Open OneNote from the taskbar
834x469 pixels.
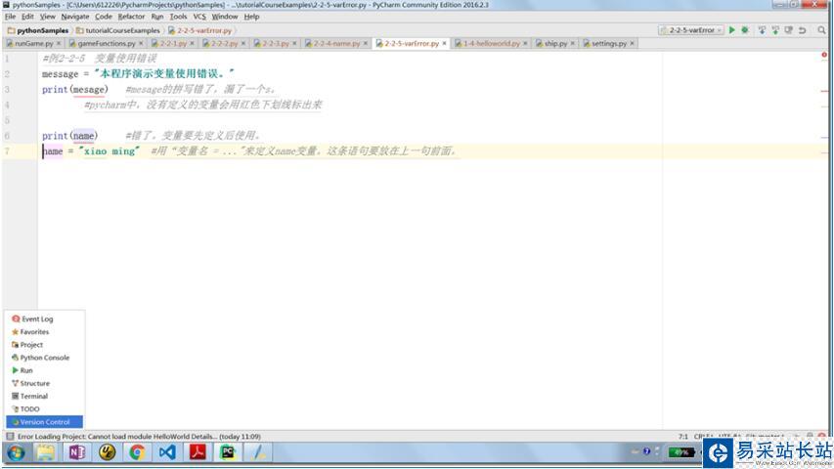click(x=77, y=452)
